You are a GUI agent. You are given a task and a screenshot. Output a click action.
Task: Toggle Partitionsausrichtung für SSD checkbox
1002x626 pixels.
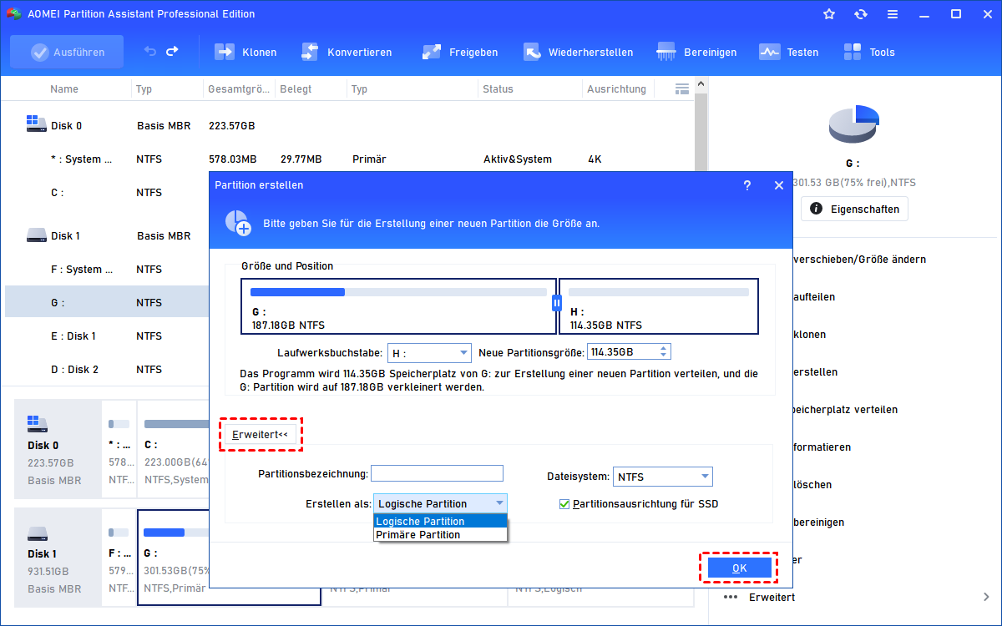pyautogui.click(x=565, y=504)
